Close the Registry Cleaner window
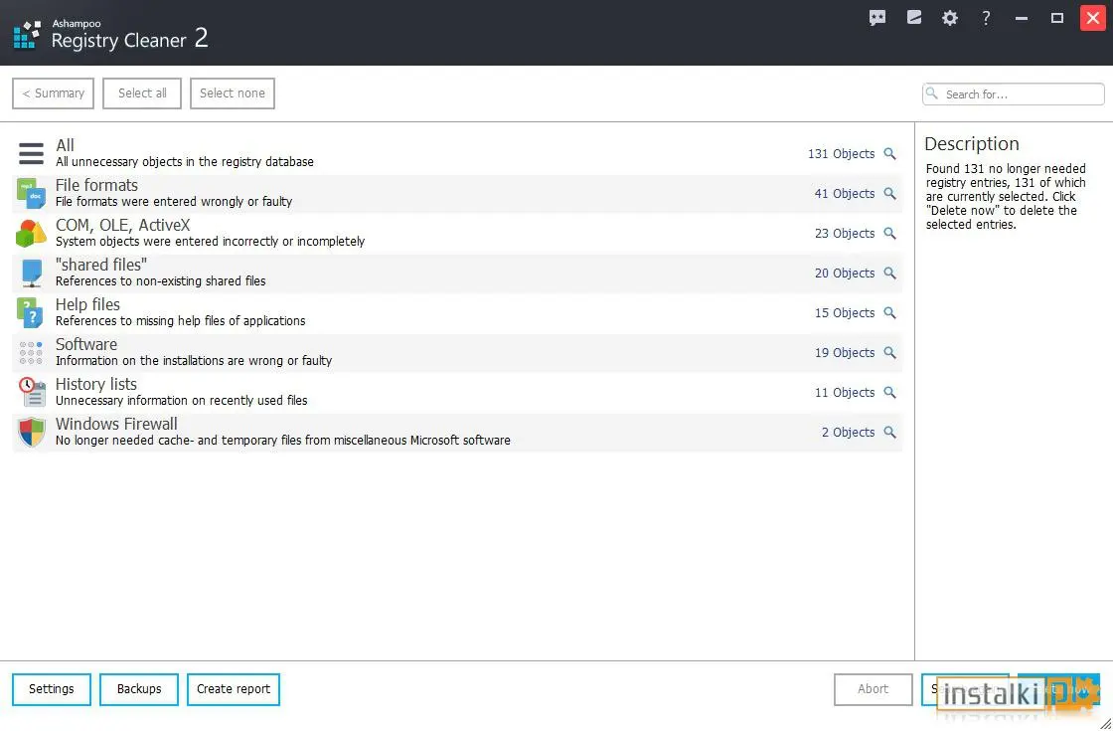Viewport: 1113px width, 731px height. click(x=1093, y=18)
